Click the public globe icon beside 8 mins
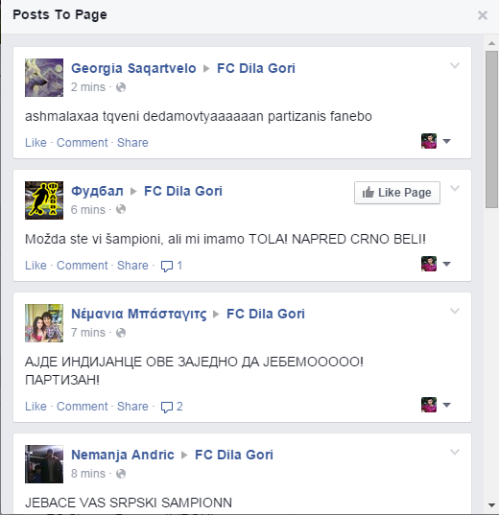Screen dimensions: 499x515 (121, 474)
